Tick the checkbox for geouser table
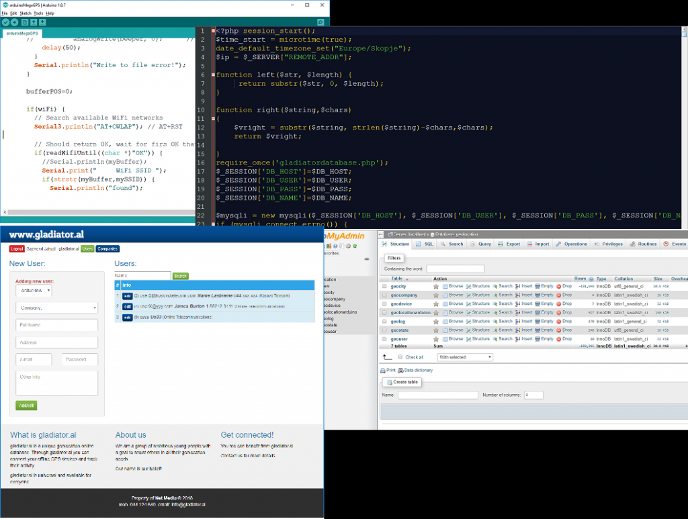The image size is (688, 519). pos(384,339)
